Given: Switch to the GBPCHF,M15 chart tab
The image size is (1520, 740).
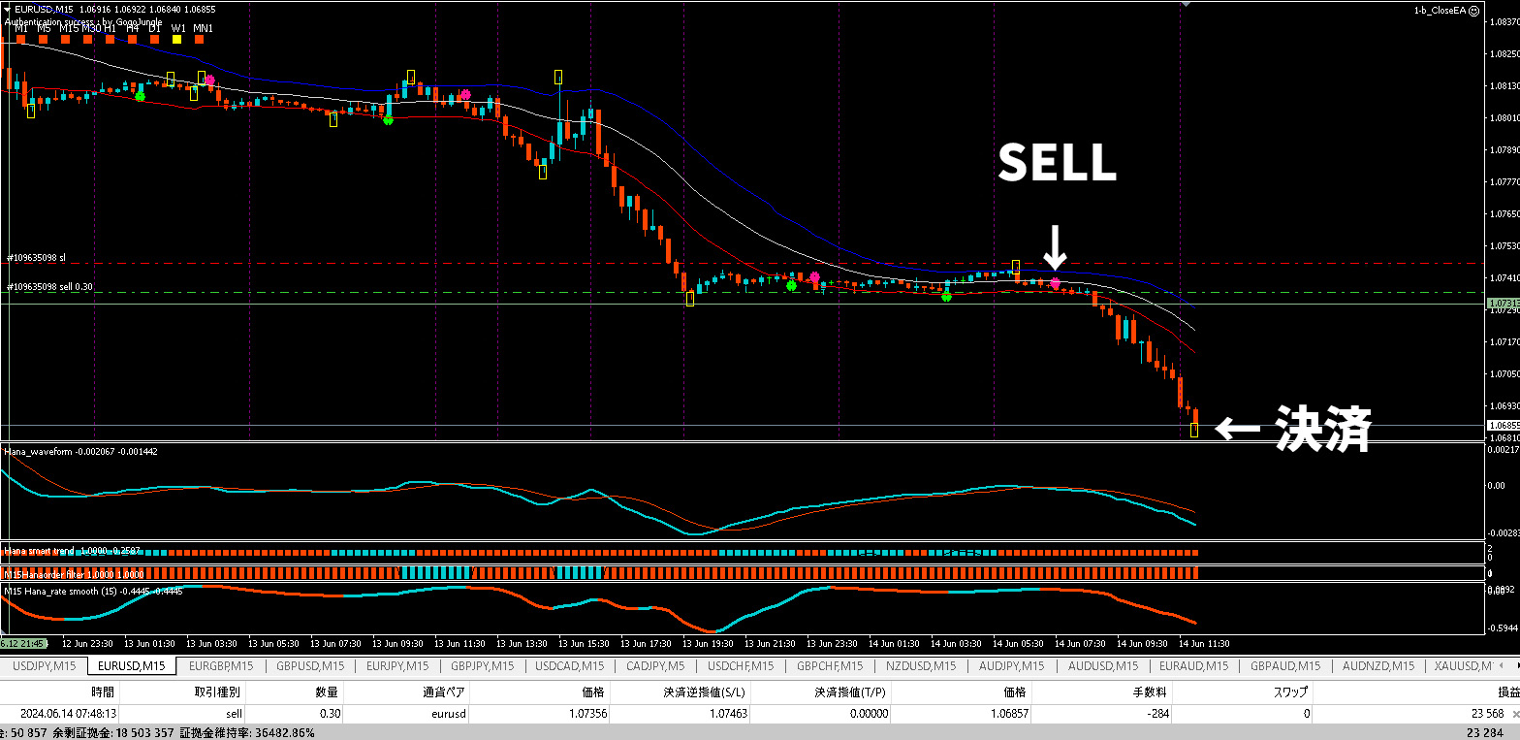Looking at the screenshot, I should point(830,665).
